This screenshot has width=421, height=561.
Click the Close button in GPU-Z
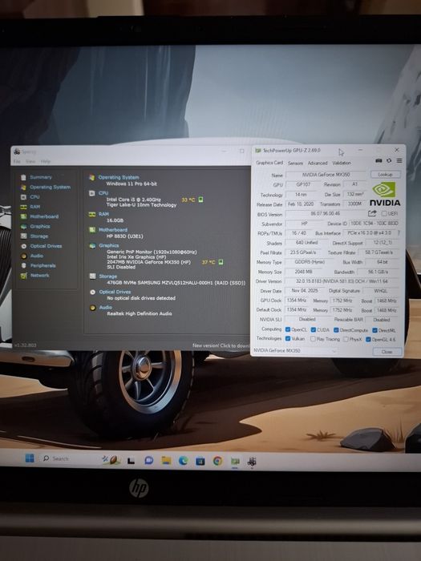click(x=387, y=352)
